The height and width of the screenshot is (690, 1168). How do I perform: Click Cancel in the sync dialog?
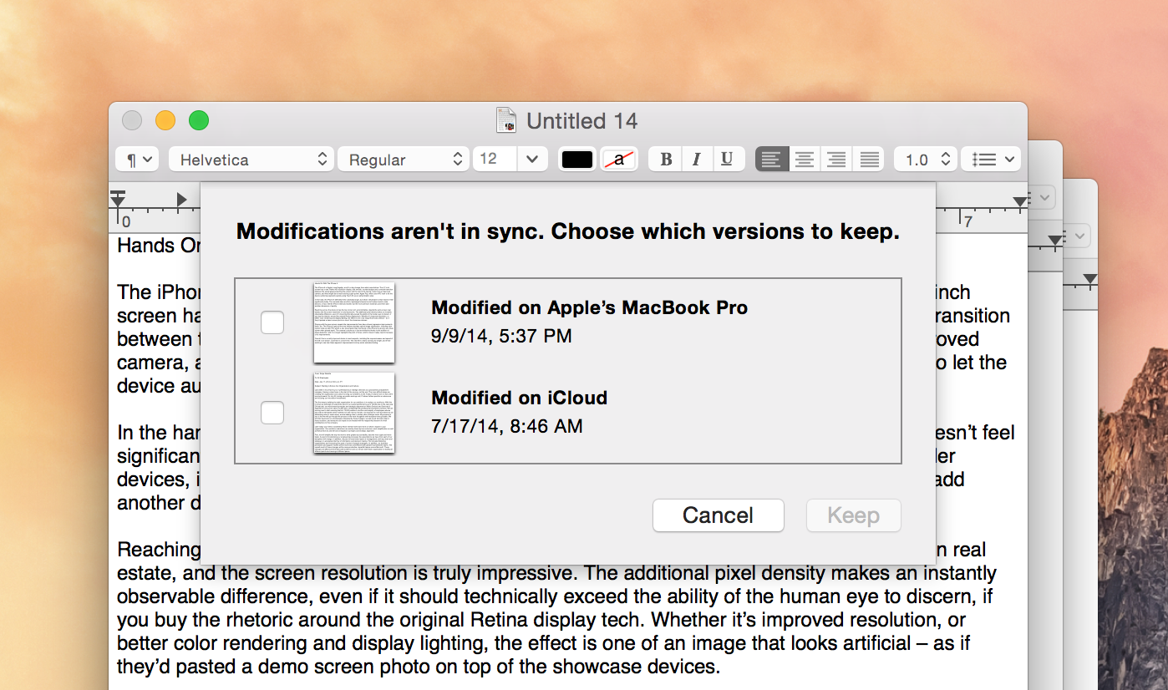719,515
